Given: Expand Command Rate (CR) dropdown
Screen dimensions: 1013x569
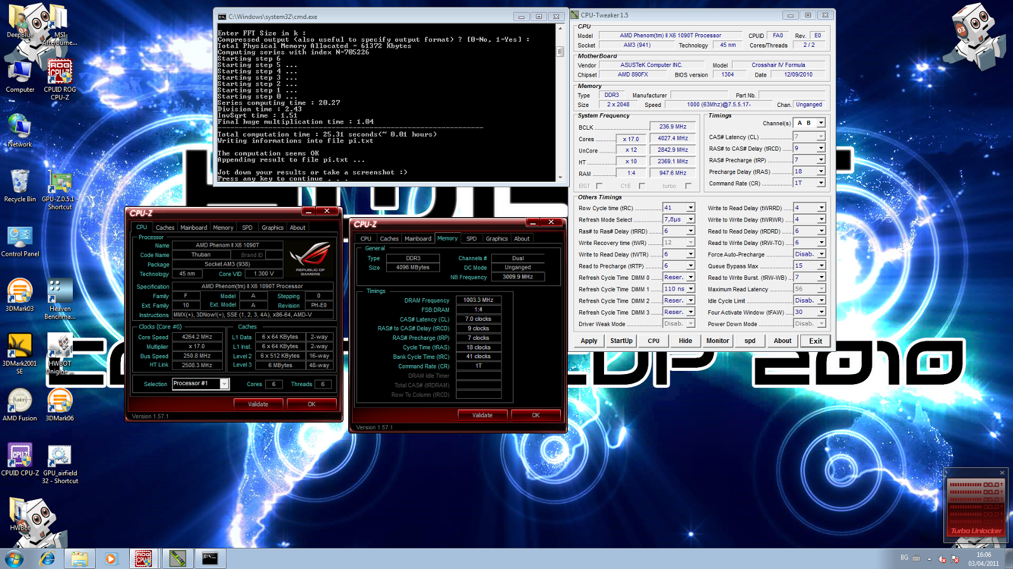Looking at the screenshot, I should tap(821, 183).
